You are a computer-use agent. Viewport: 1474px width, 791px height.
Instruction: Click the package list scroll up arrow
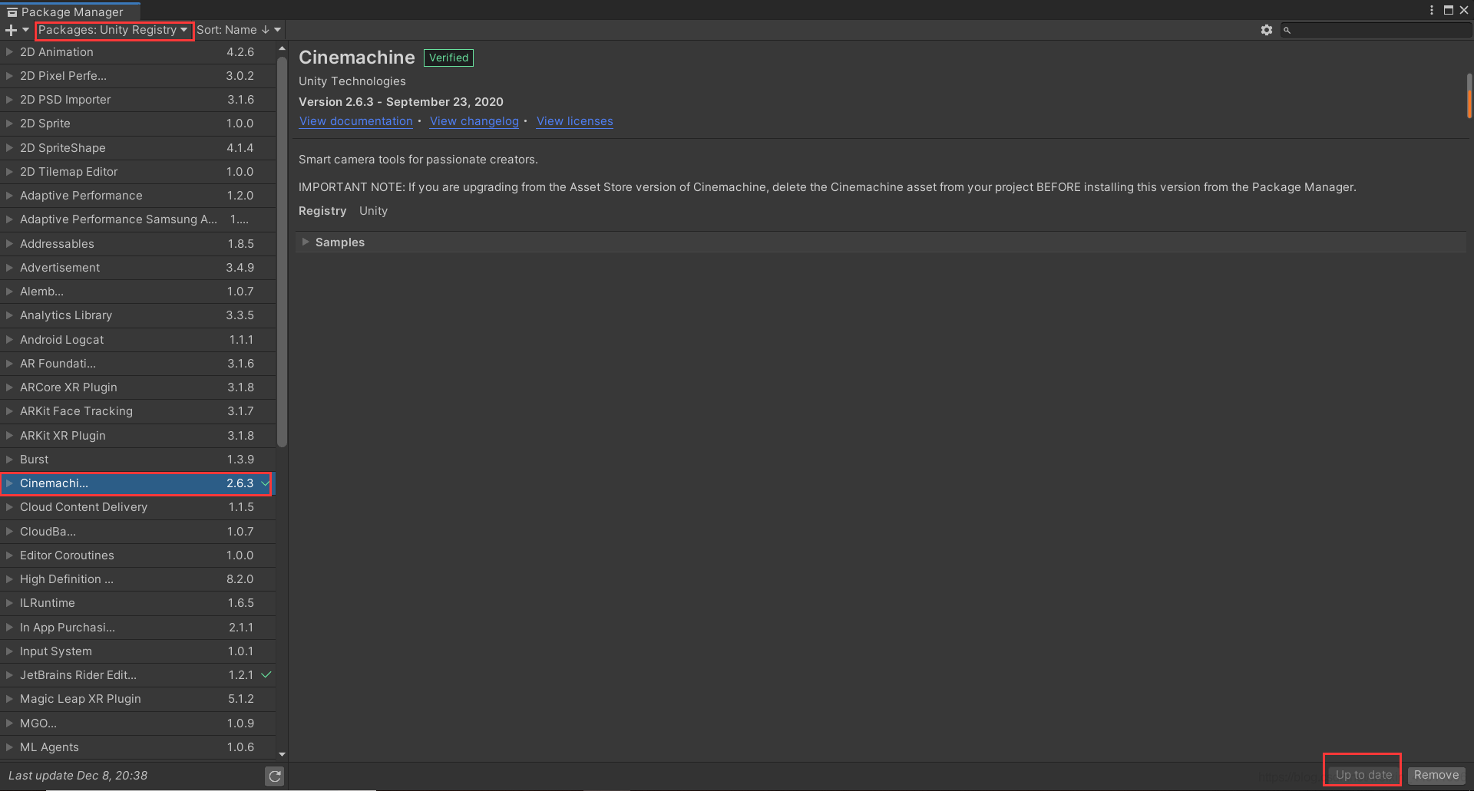pos(282,48)
